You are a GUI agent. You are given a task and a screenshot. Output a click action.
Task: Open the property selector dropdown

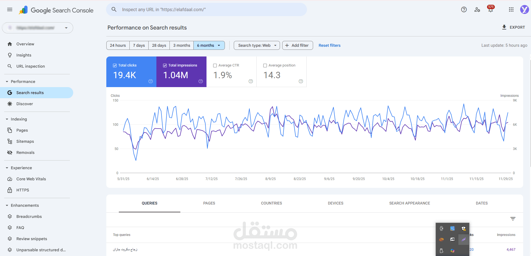(x=38, y=28)
